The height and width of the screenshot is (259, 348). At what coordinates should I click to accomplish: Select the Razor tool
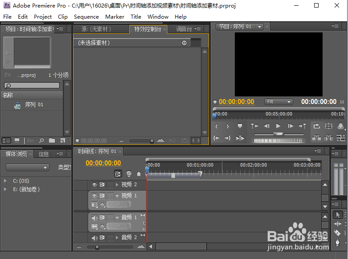pos(337,233)
